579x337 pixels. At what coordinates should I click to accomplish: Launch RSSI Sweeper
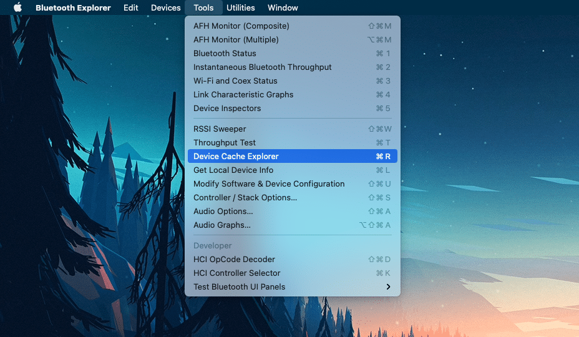pyautogui.click(x=293, y=129)
